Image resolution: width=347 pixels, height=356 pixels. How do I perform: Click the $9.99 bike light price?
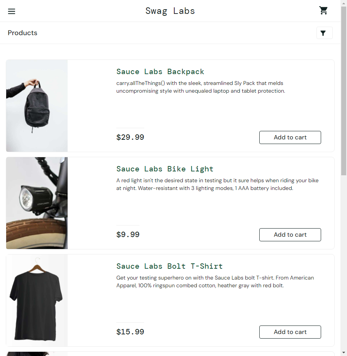[128, 235]
